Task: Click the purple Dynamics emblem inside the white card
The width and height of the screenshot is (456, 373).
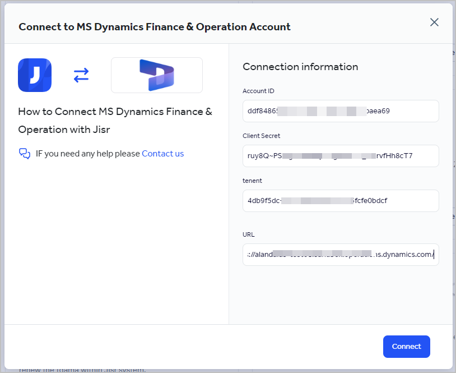Action: (x=156, y=75)
